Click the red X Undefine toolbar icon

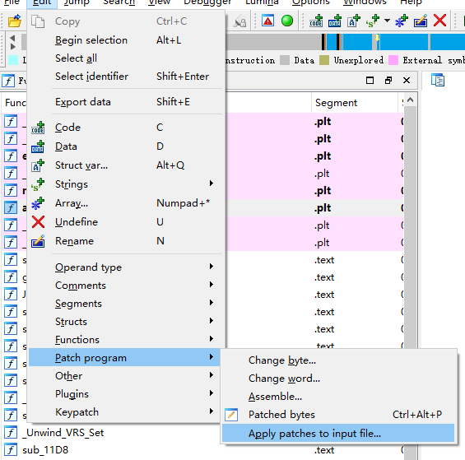[439, 21]
